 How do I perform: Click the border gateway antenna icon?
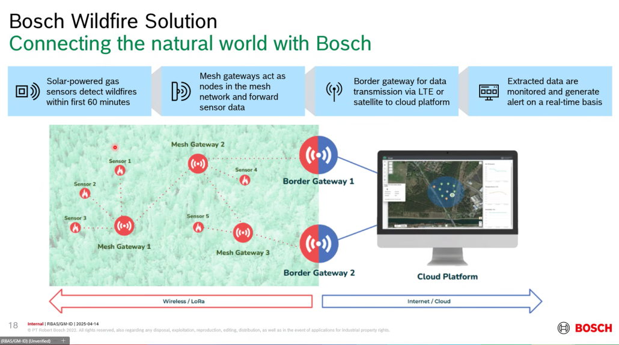tap(334, 91)
